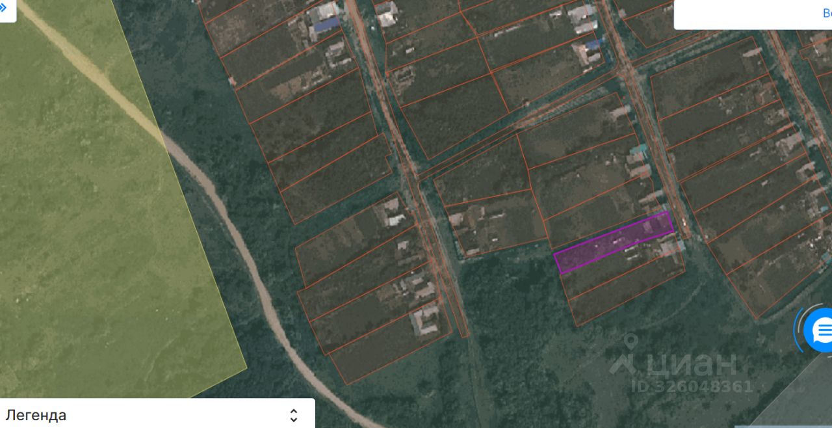This screenshot has height=428, width=832.
Task: Select the purple highlighted land parcel
Action: (x=614, y=242)
